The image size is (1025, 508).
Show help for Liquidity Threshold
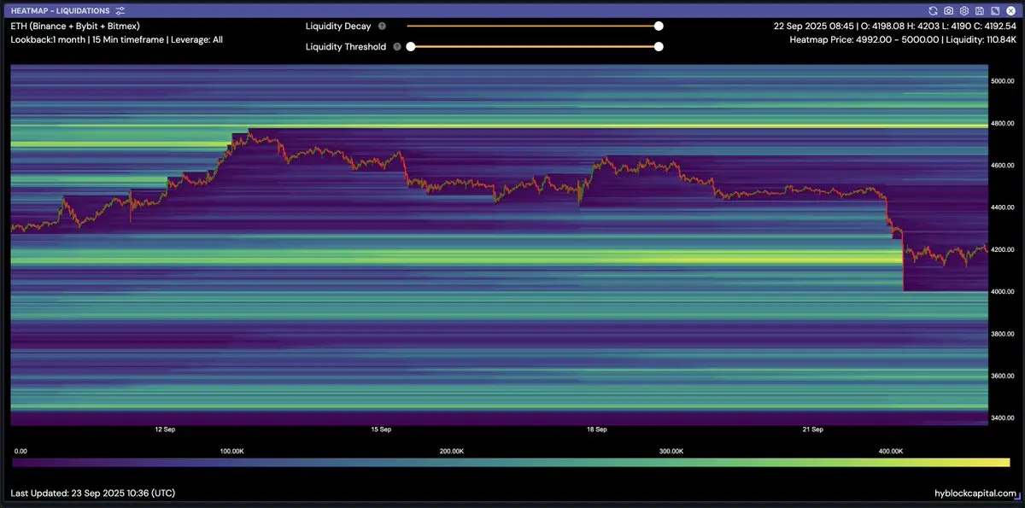pos(397,47)
